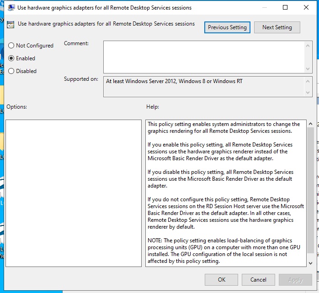
Task: Click the 'Comment:' label
Action: [x=76, y=43]
